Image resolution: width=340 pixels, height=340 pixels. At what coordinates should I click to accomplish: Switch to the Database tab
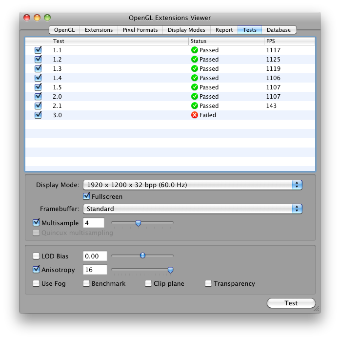(x=279, y=30)
